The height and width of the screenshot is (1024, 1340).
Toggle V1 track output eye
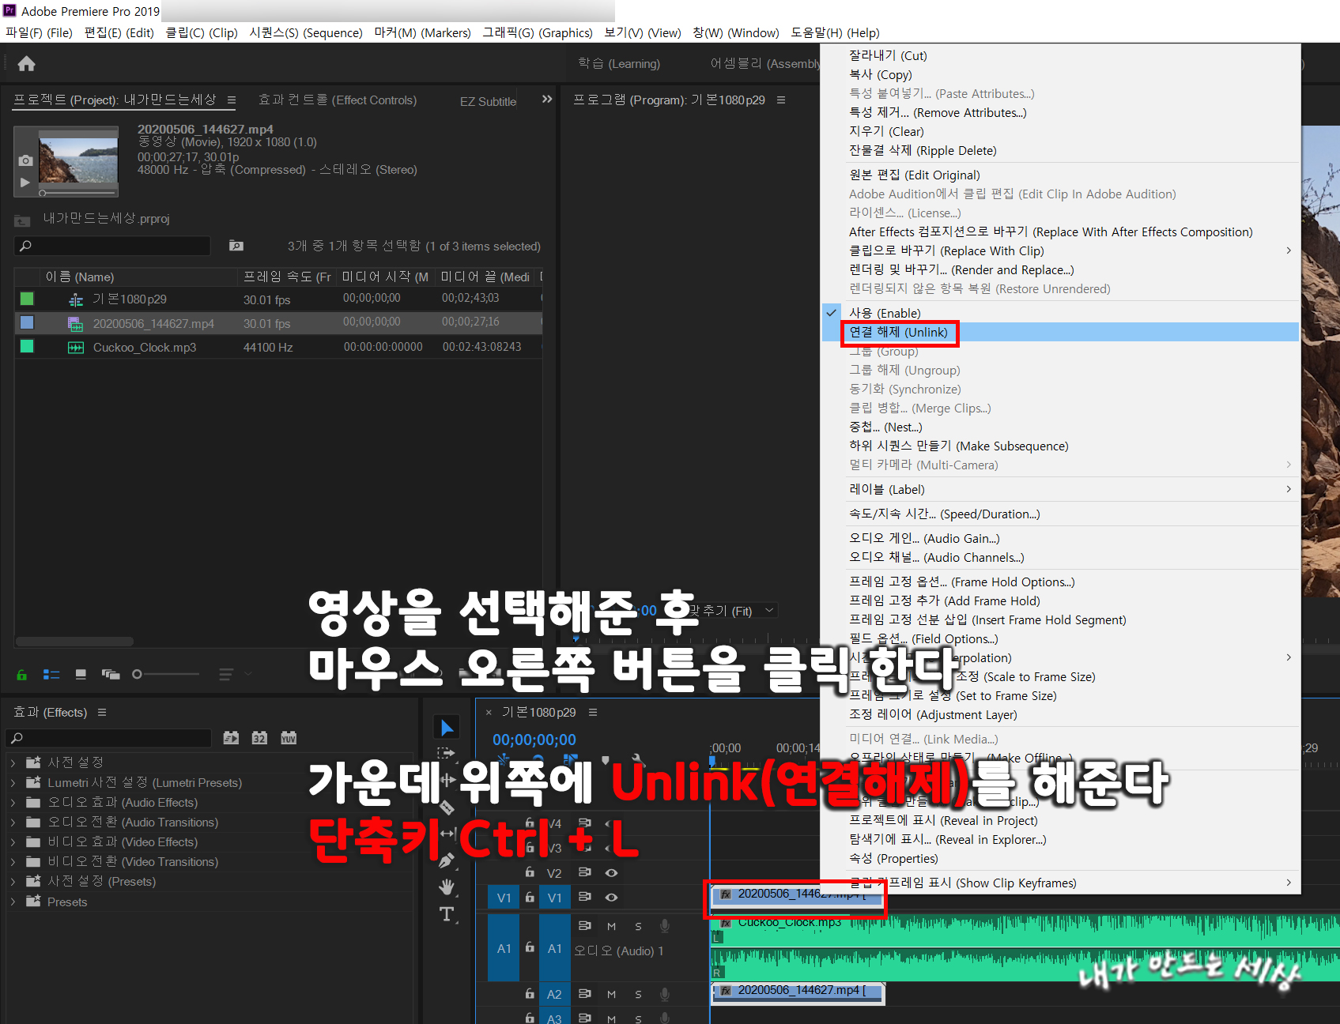click(x=611, y=898)
